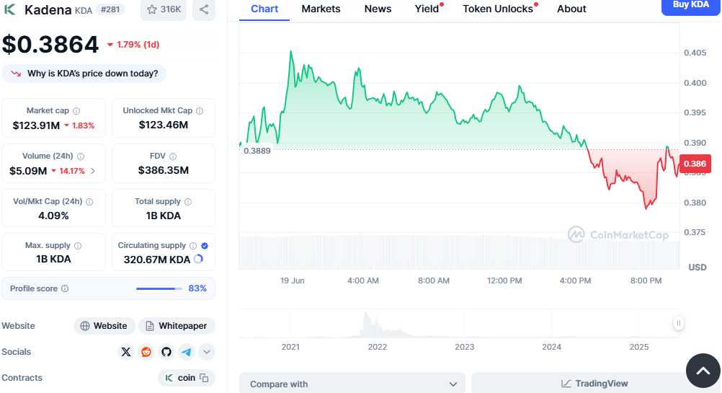Open Why is KDA's price down today

pos(84,74)
